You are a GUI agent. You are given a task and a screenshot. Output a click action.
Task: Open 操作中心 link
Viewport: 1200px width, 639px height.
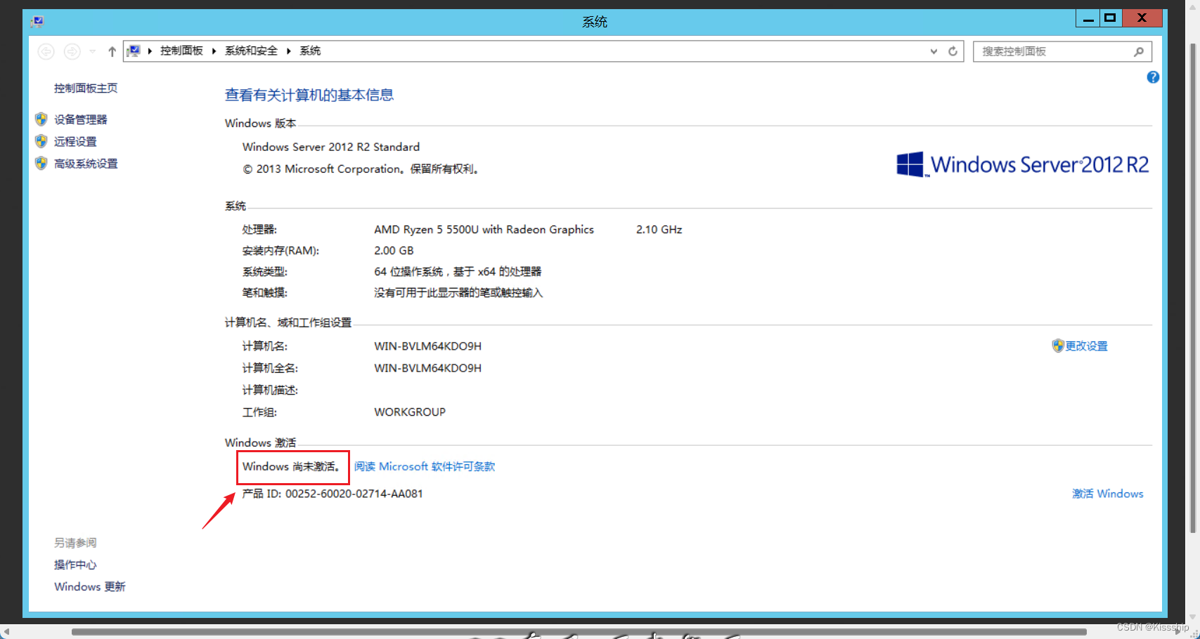point(75,565)
